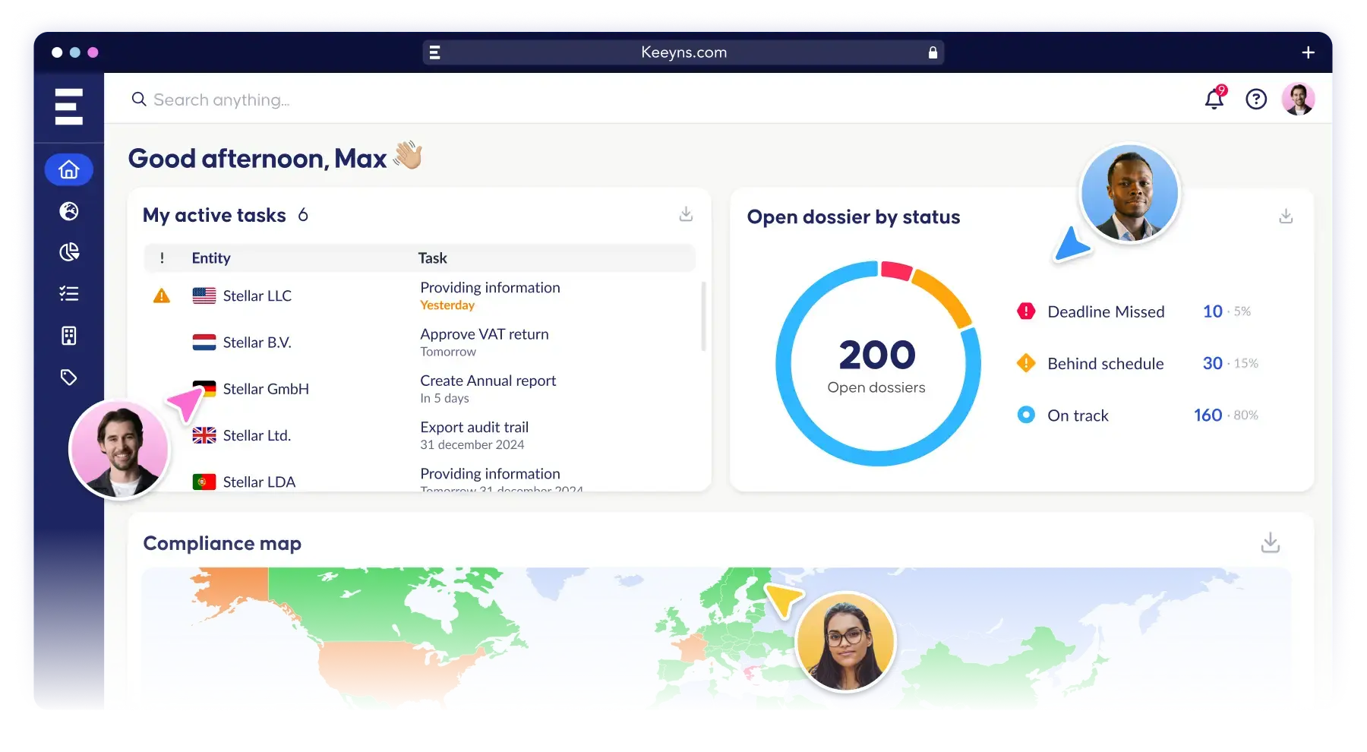1367x752 pixels.
Task: Open the Export audit trail task
Action: click(474, 427)
